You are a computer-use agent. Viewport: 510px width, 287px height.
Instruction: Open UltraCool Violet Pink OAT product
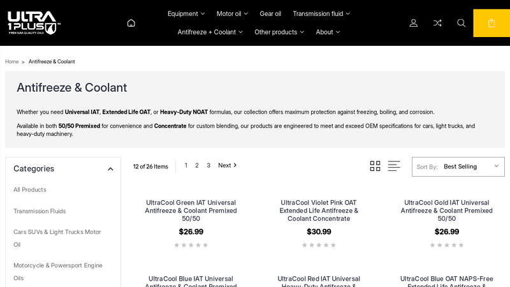point(319,210)
